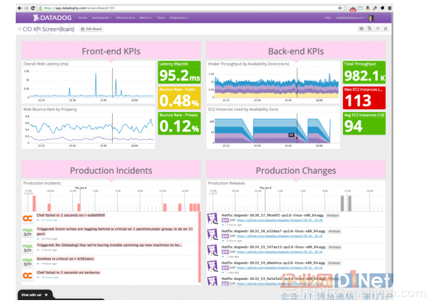Click first red incident bar in Production Incidents timeline

tap(34, 203)
